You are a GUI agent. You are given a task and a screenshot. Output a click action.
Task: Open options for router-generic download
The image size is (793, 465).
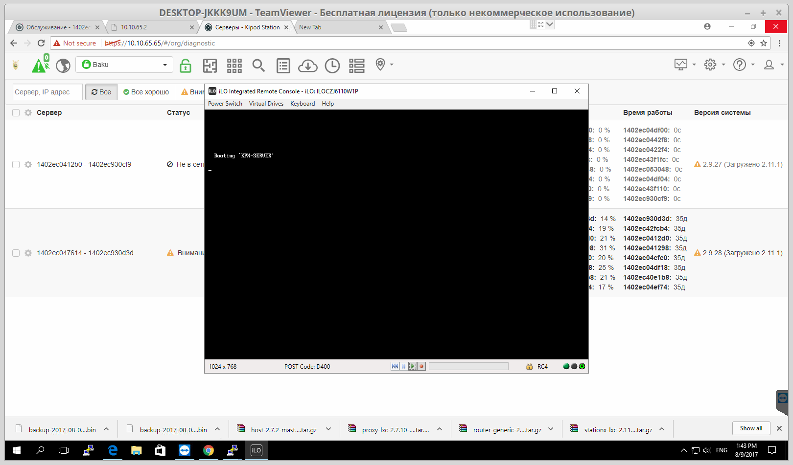[551, 429]
